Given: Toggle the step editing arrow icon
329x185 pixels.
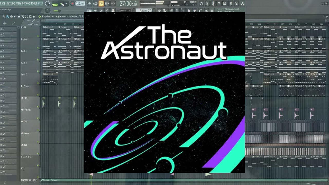Looking at the screenshot, I should [x=95, y=11].
